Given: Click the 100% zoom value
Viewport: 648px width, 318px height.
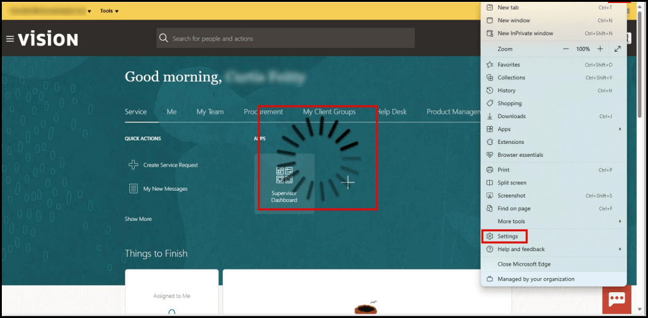Looking at the screenshot, I should click(x=583, y=49).
